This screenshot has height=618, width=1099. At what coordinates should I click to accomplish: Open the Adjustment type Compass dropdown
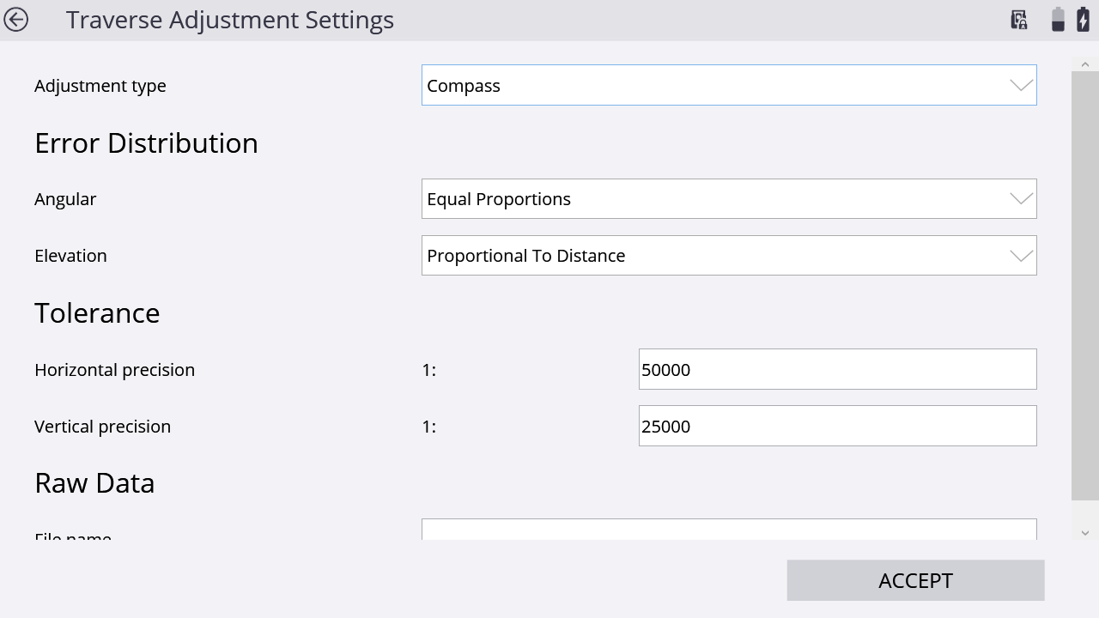coord(729,85)
